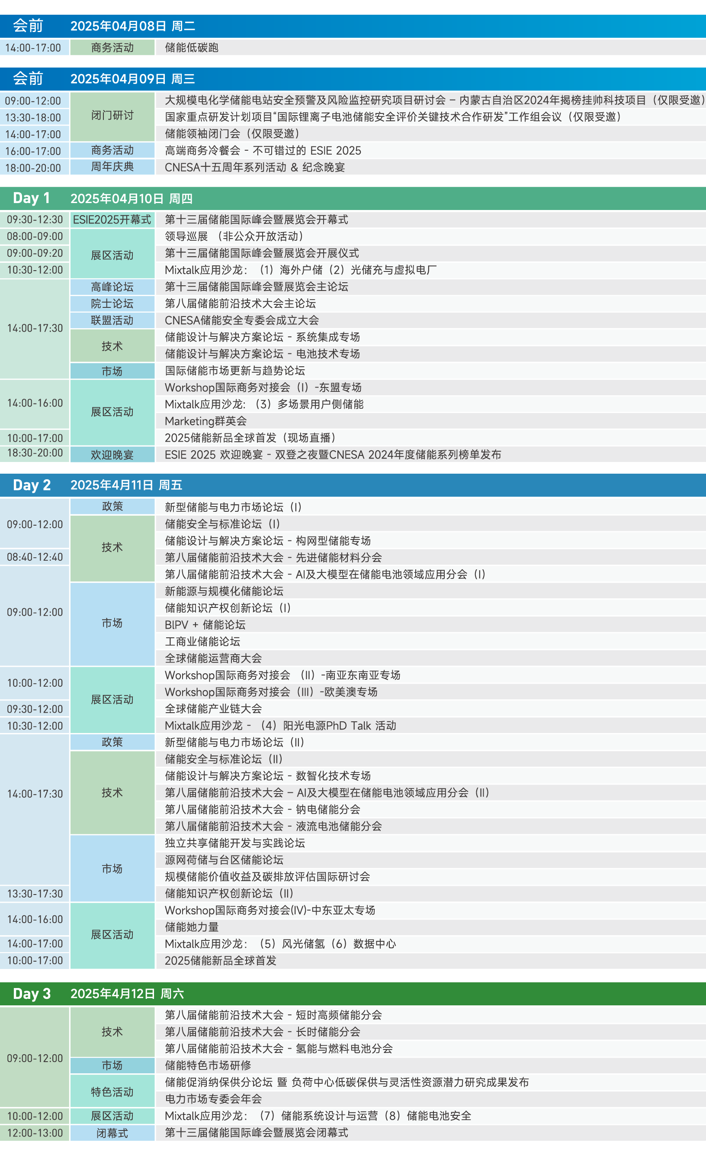This screenshot has width=706, height=1153.
Task: Click the 欢迎晚宴 category cell
Action: [x=112, y=455]
